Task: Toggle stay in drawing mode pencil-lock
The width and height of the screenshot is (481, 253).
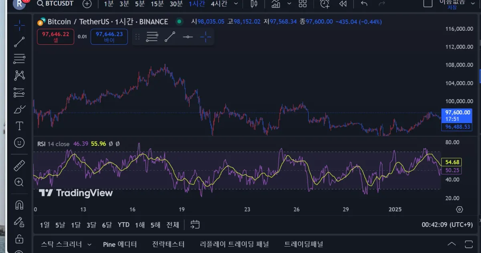Action: [x=19, y=222]
